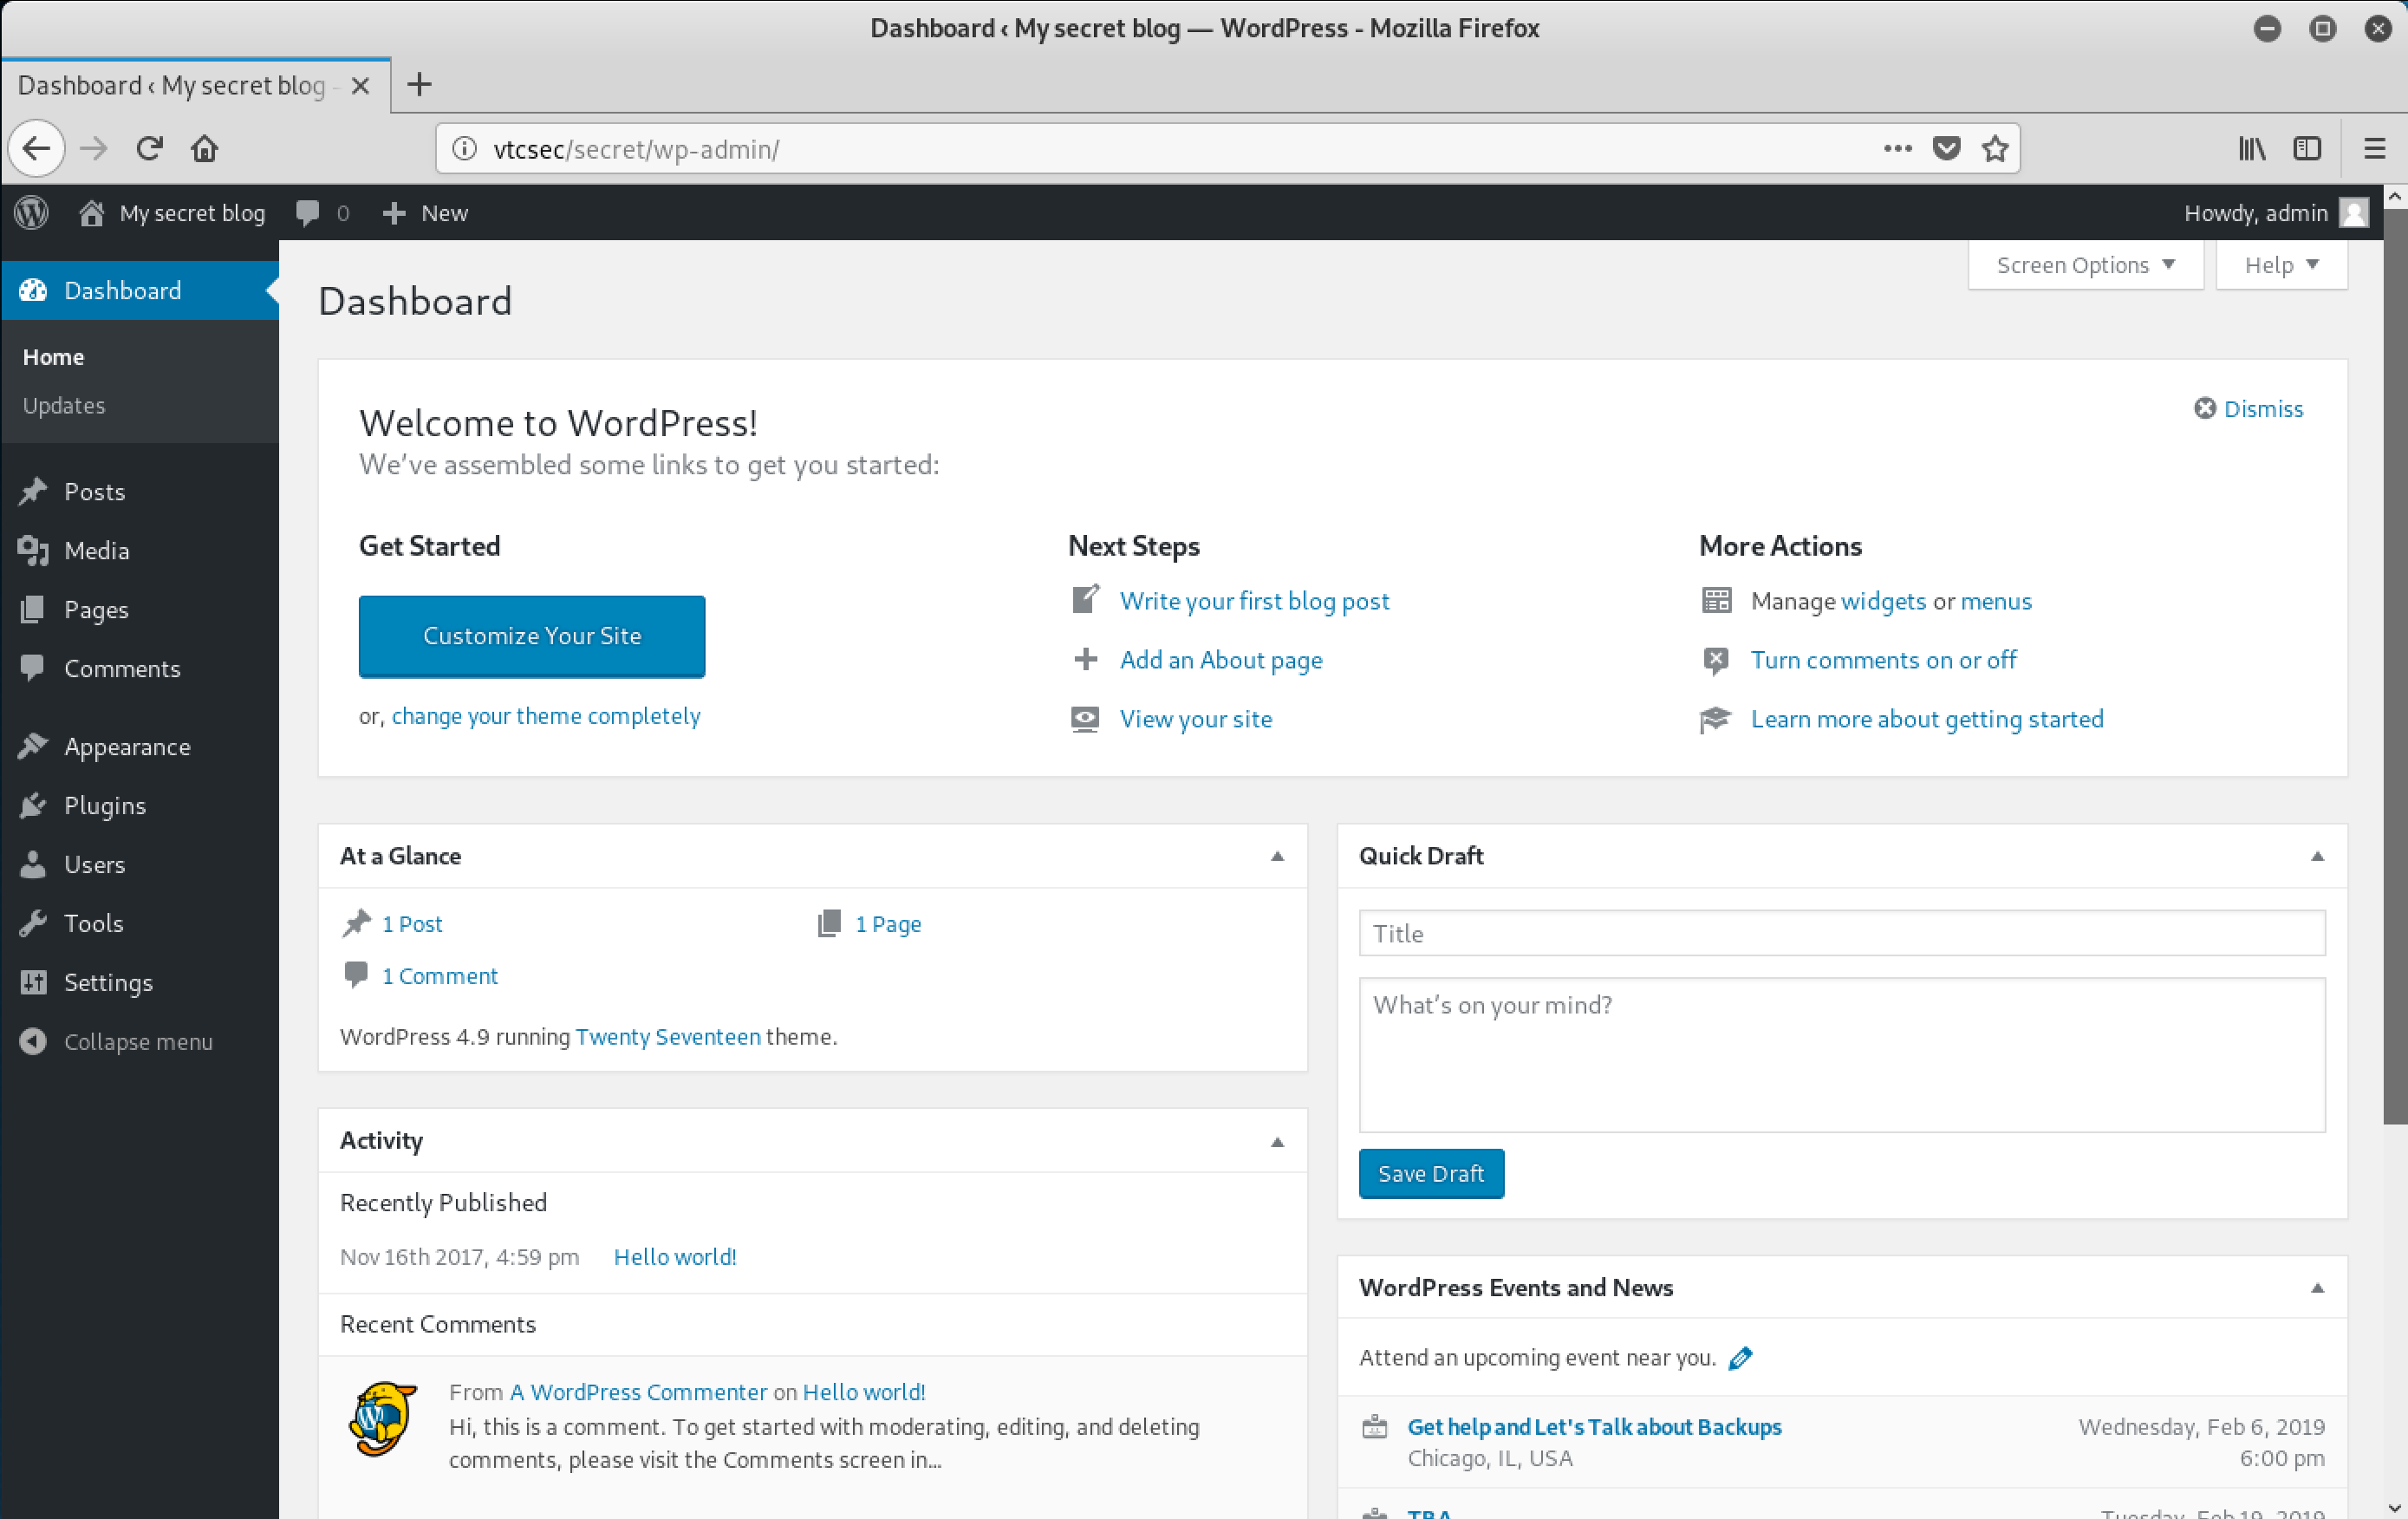Bookmark this page with the star icon
The height and width of the screenshot is (1519, 2408).
[x=1995, y=149]
